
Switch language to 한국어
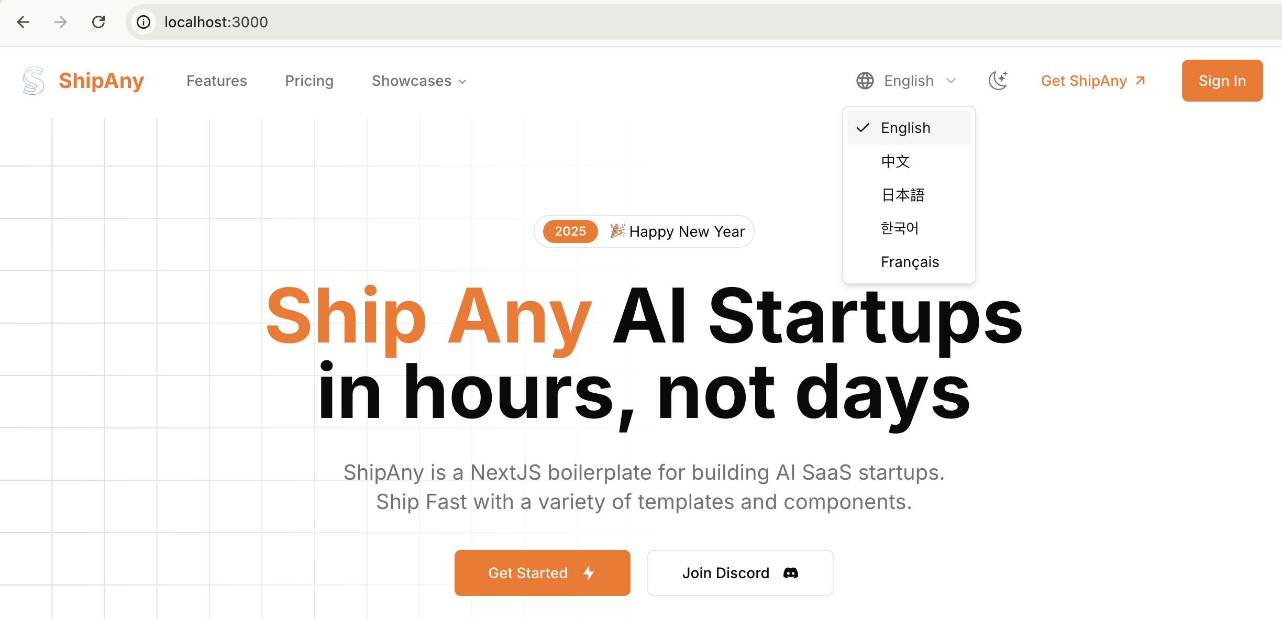(899, 228)
